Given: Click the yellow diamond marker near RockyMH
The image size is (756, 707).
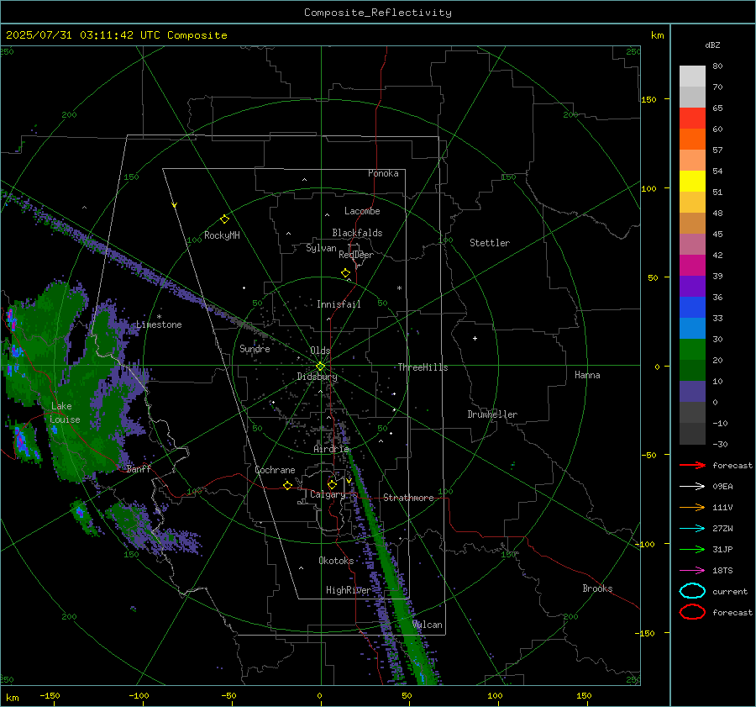Looking at the screenshot, I should point(224,219).
